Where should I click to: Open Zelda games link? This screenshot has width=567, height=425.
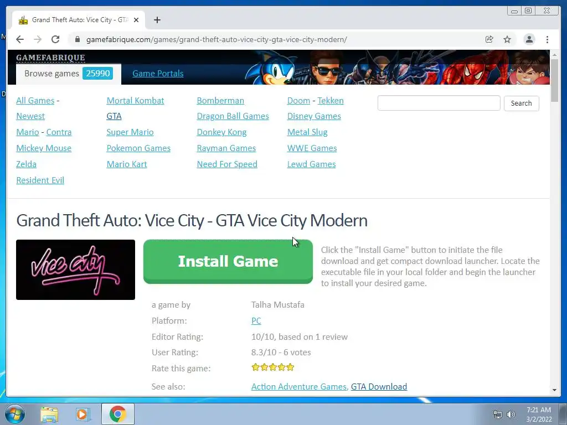[26, 164]
